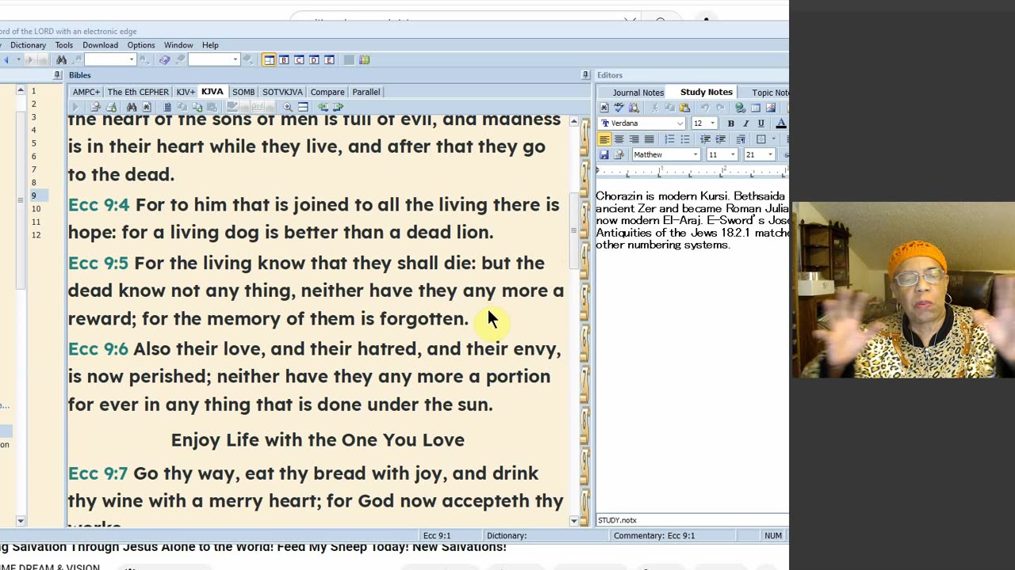Select the default window layout icon

269,60
